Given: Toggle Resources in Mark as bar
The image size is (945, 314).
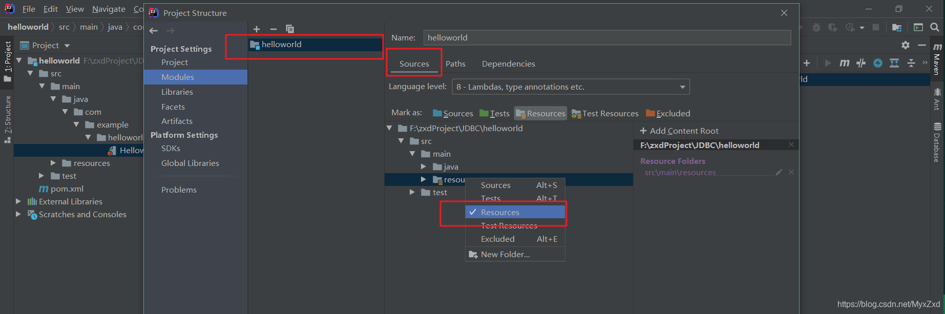Looking at the screenshot, I should [540, 113].
